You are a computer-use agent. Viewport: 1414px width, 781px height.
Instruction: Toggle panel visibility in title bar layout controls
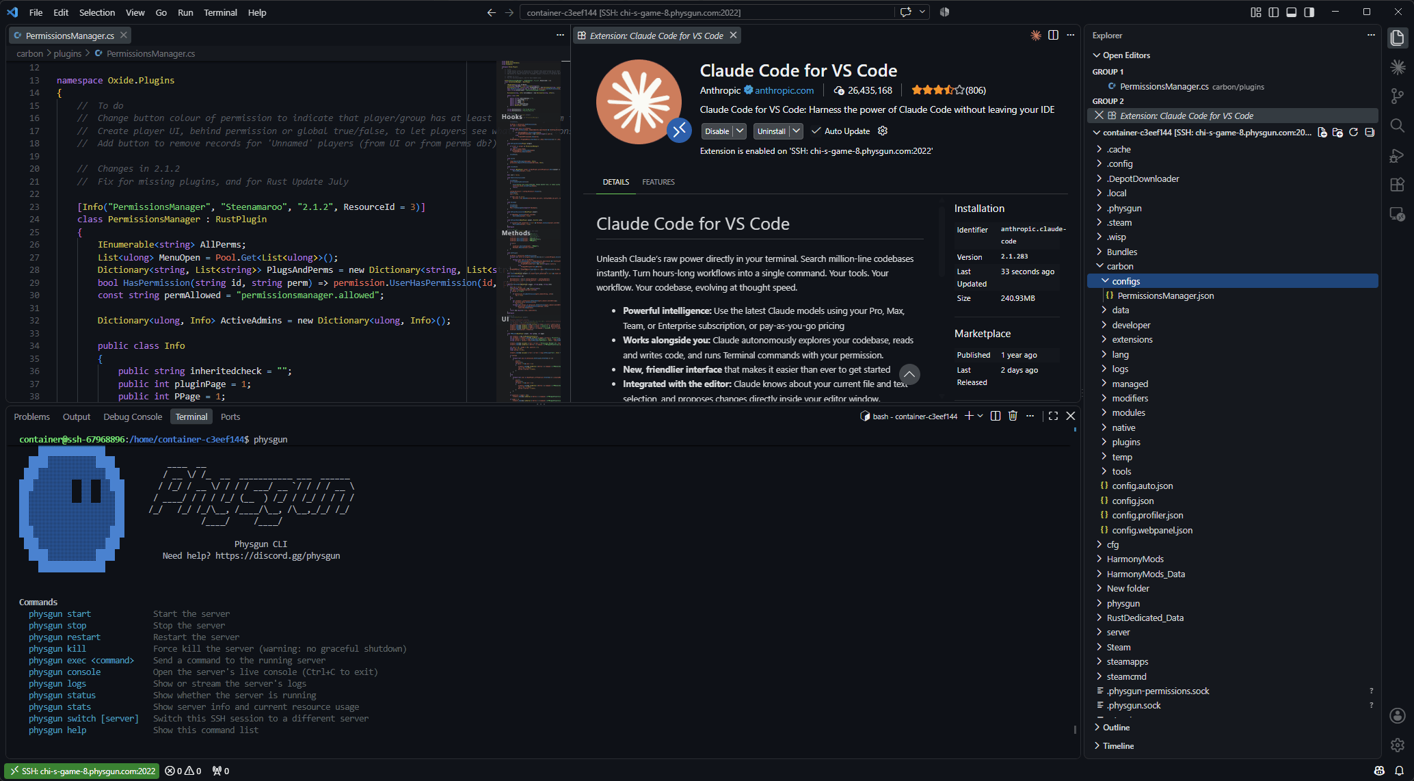coord(1291,12)
